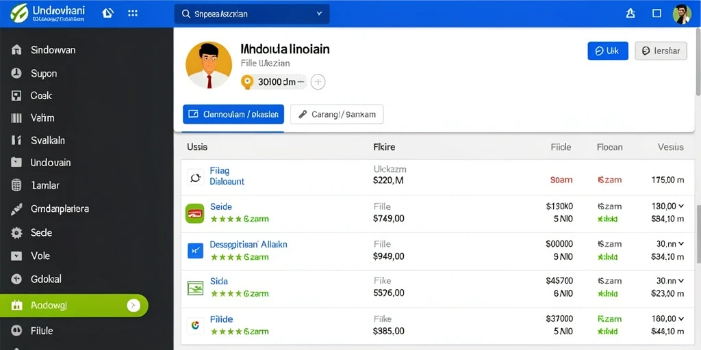Sort by Ussis column header
Screen dimensions: 701x350
click(196, 147)
